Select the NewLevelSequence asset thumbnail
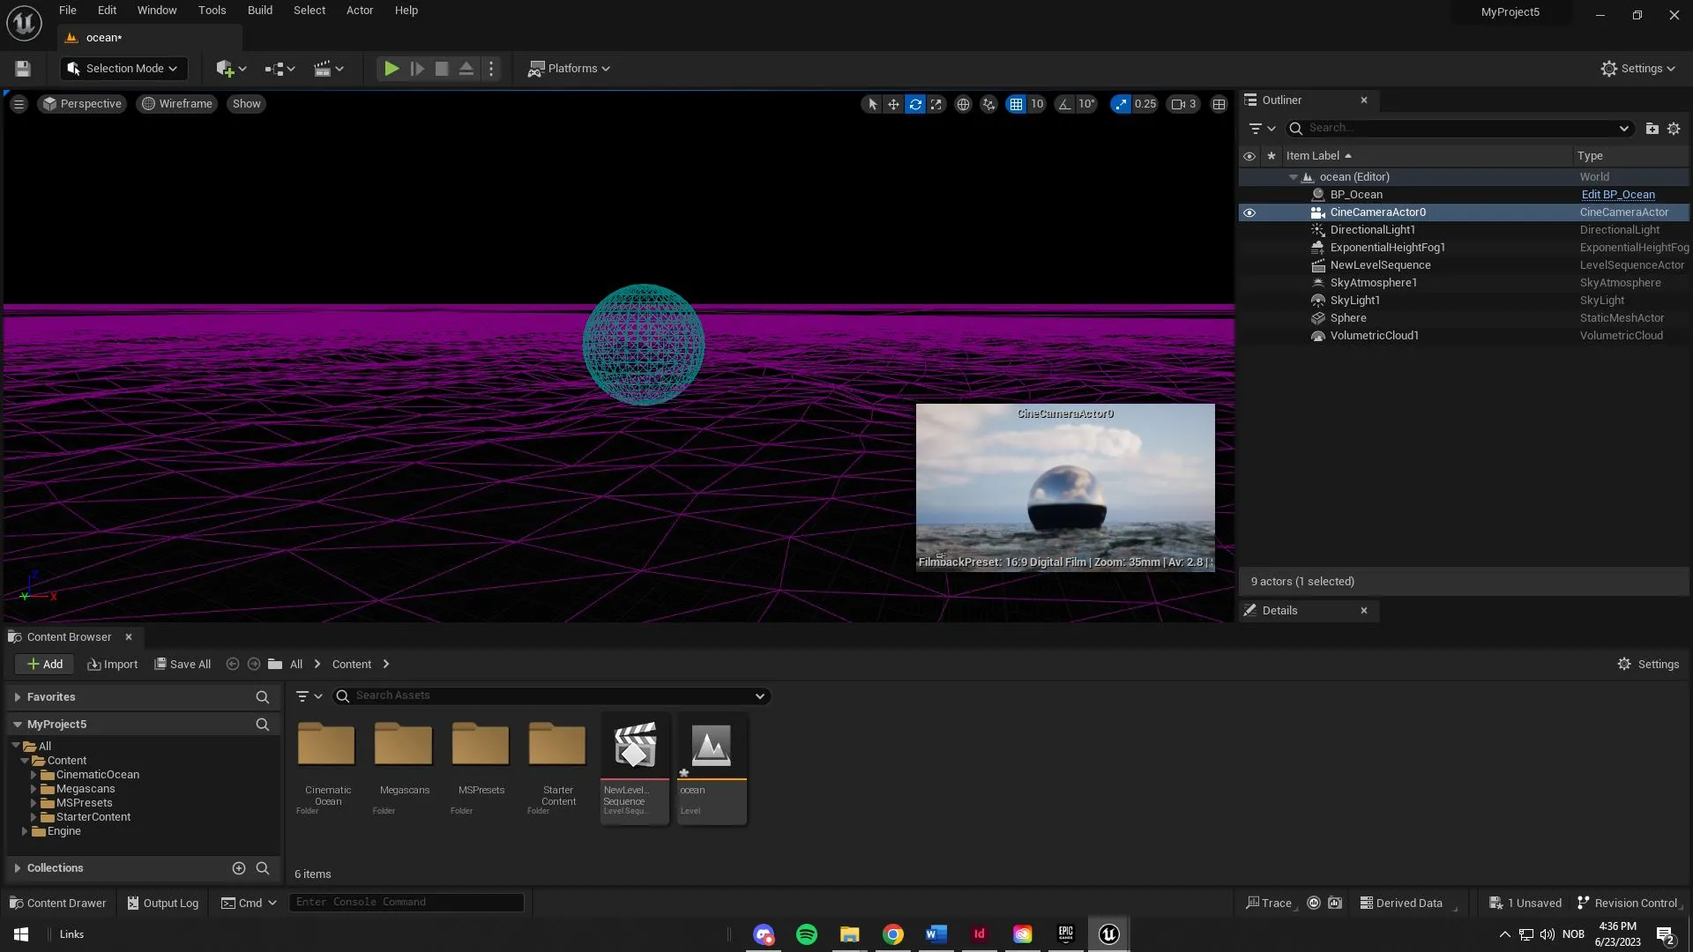 635,769
